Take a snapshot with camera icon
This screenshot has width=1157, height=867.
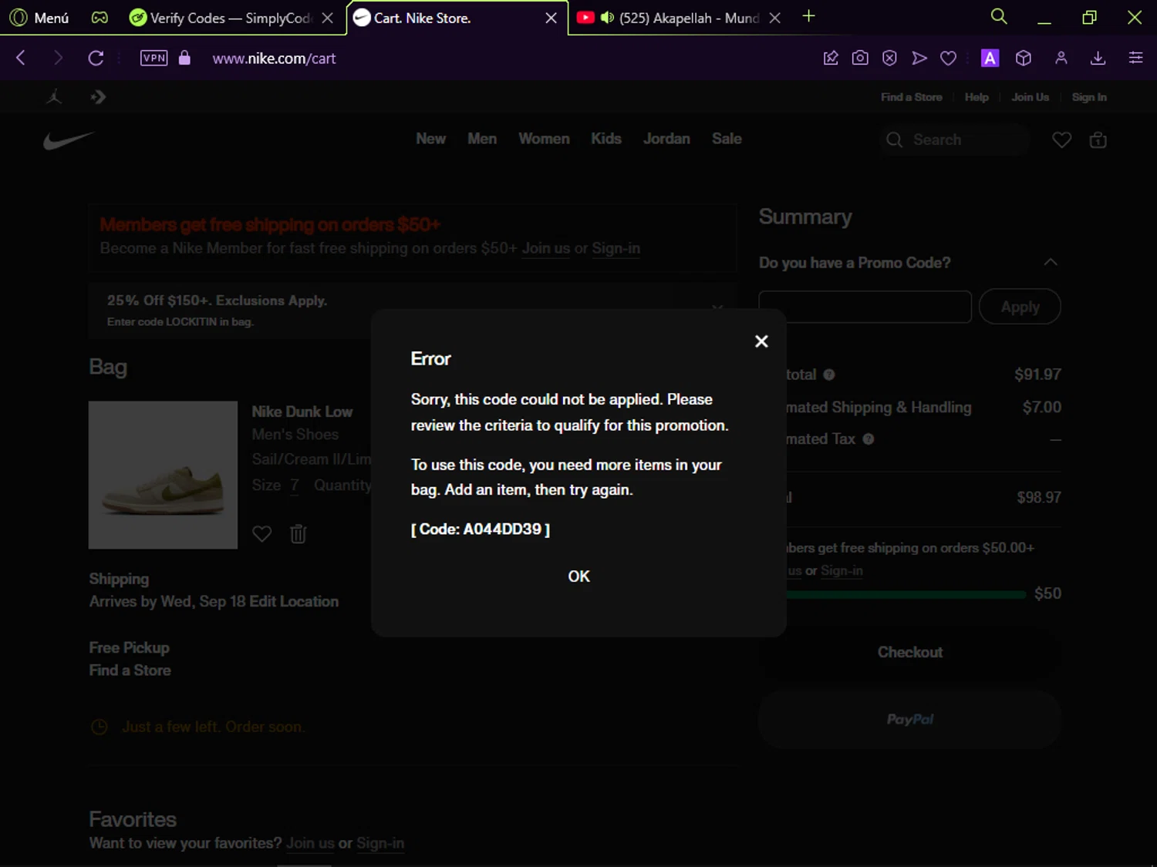(860, 58)
